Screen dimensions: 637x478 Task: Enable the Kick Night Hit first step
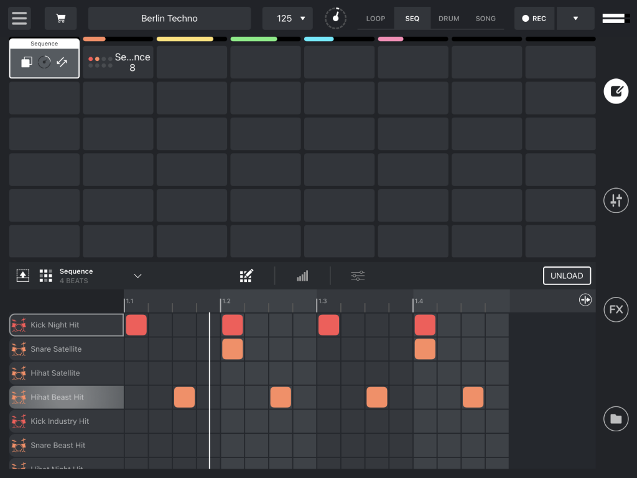[136, 325]
